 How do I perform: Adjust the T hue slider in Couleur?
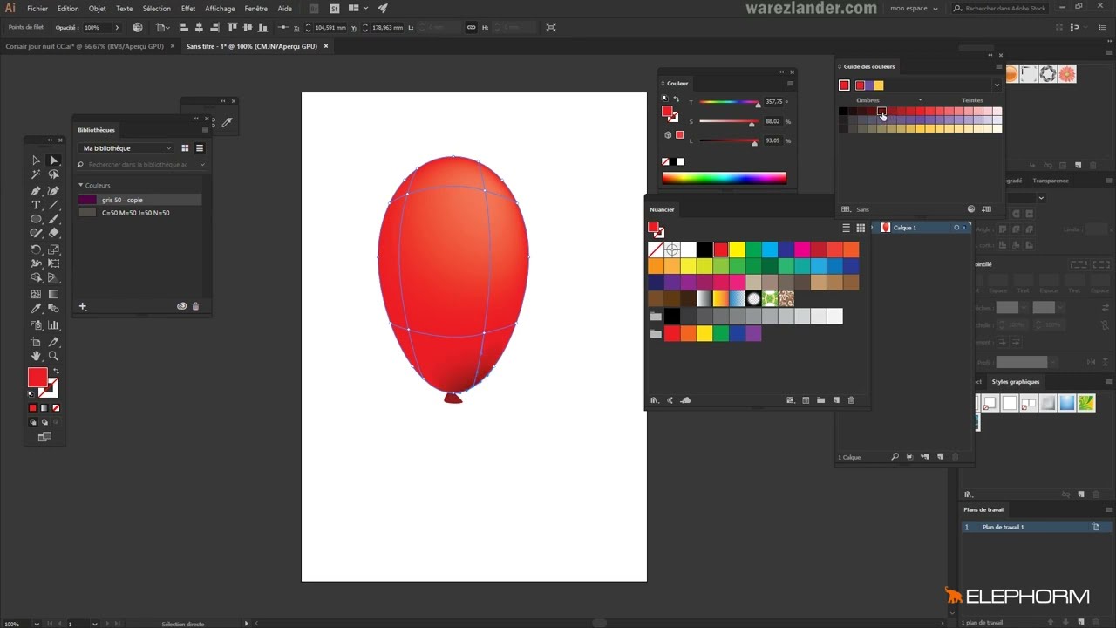click(728, 102)
